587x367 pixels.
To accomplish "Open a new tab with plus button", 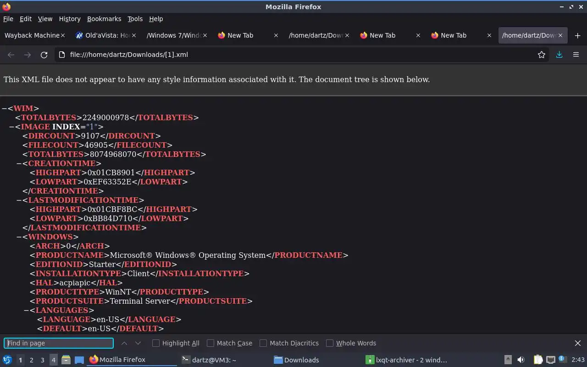I will tap(577, 35).
